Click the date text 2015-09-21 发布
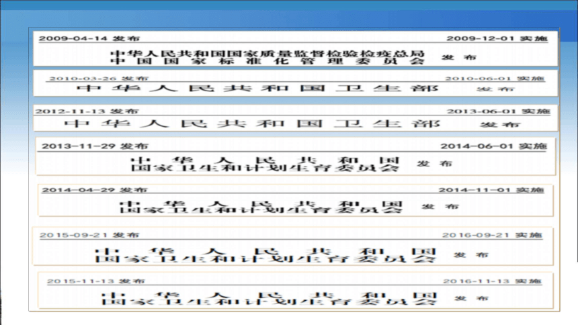This screenshot has height=325, width=578. point(89,235)
